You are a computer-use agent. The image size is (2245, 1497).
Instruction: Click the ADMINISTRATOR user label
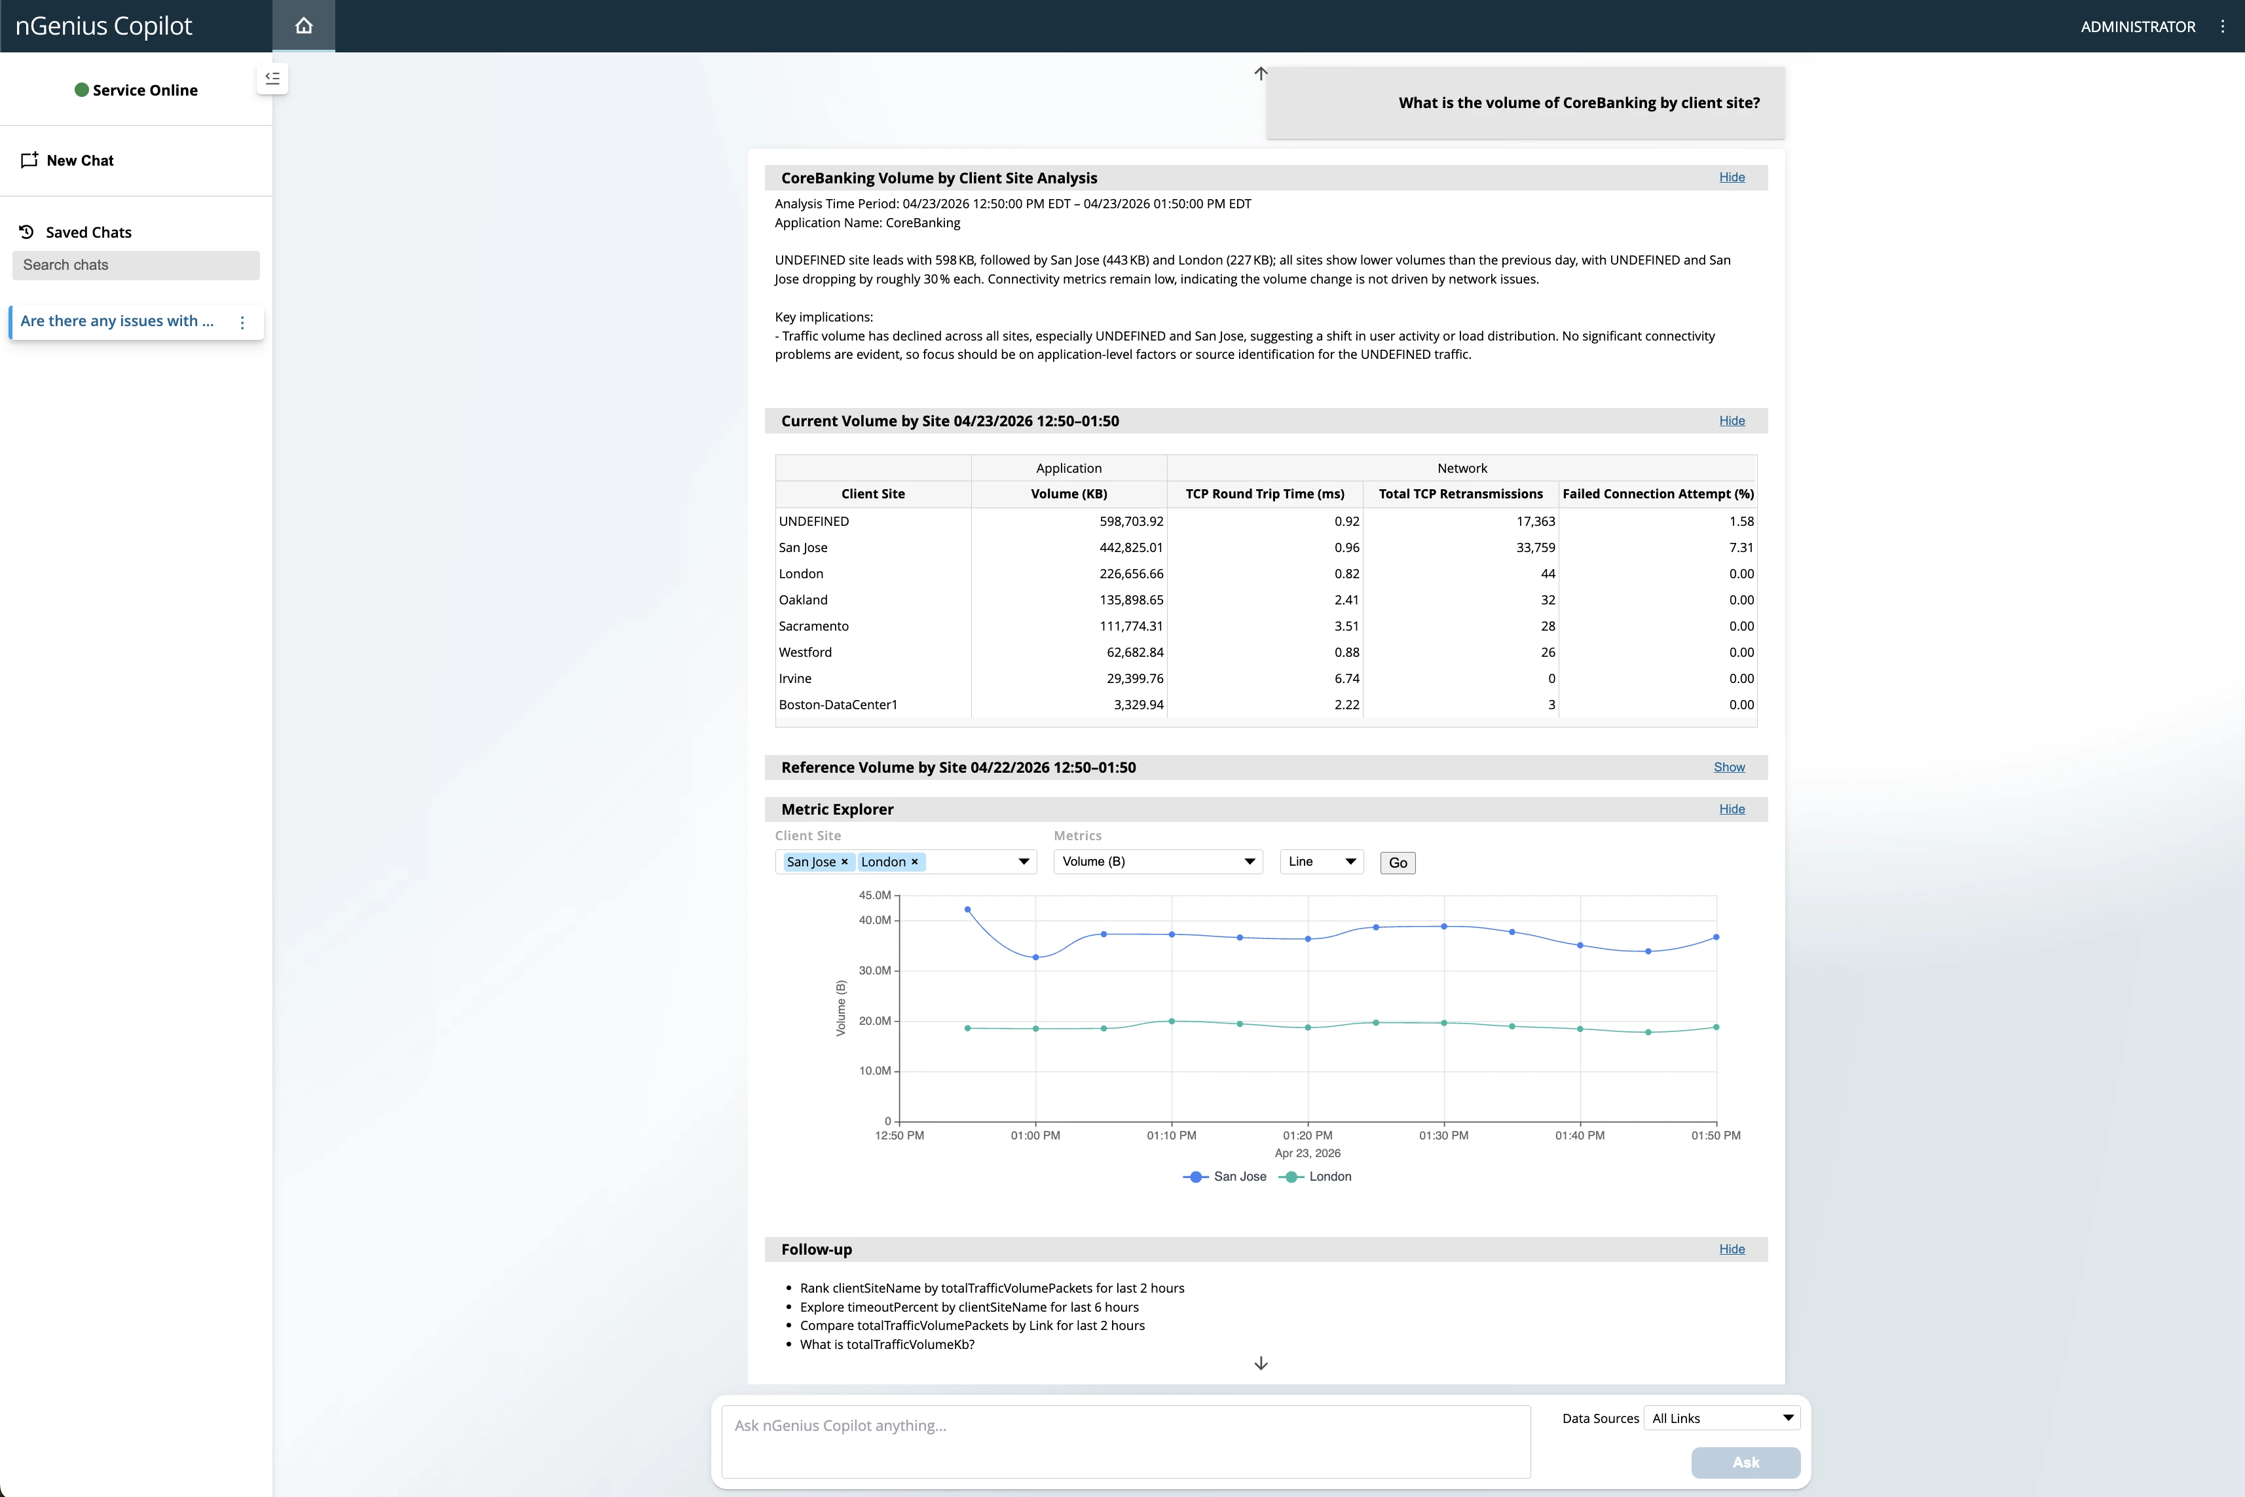pos(2137,27)
